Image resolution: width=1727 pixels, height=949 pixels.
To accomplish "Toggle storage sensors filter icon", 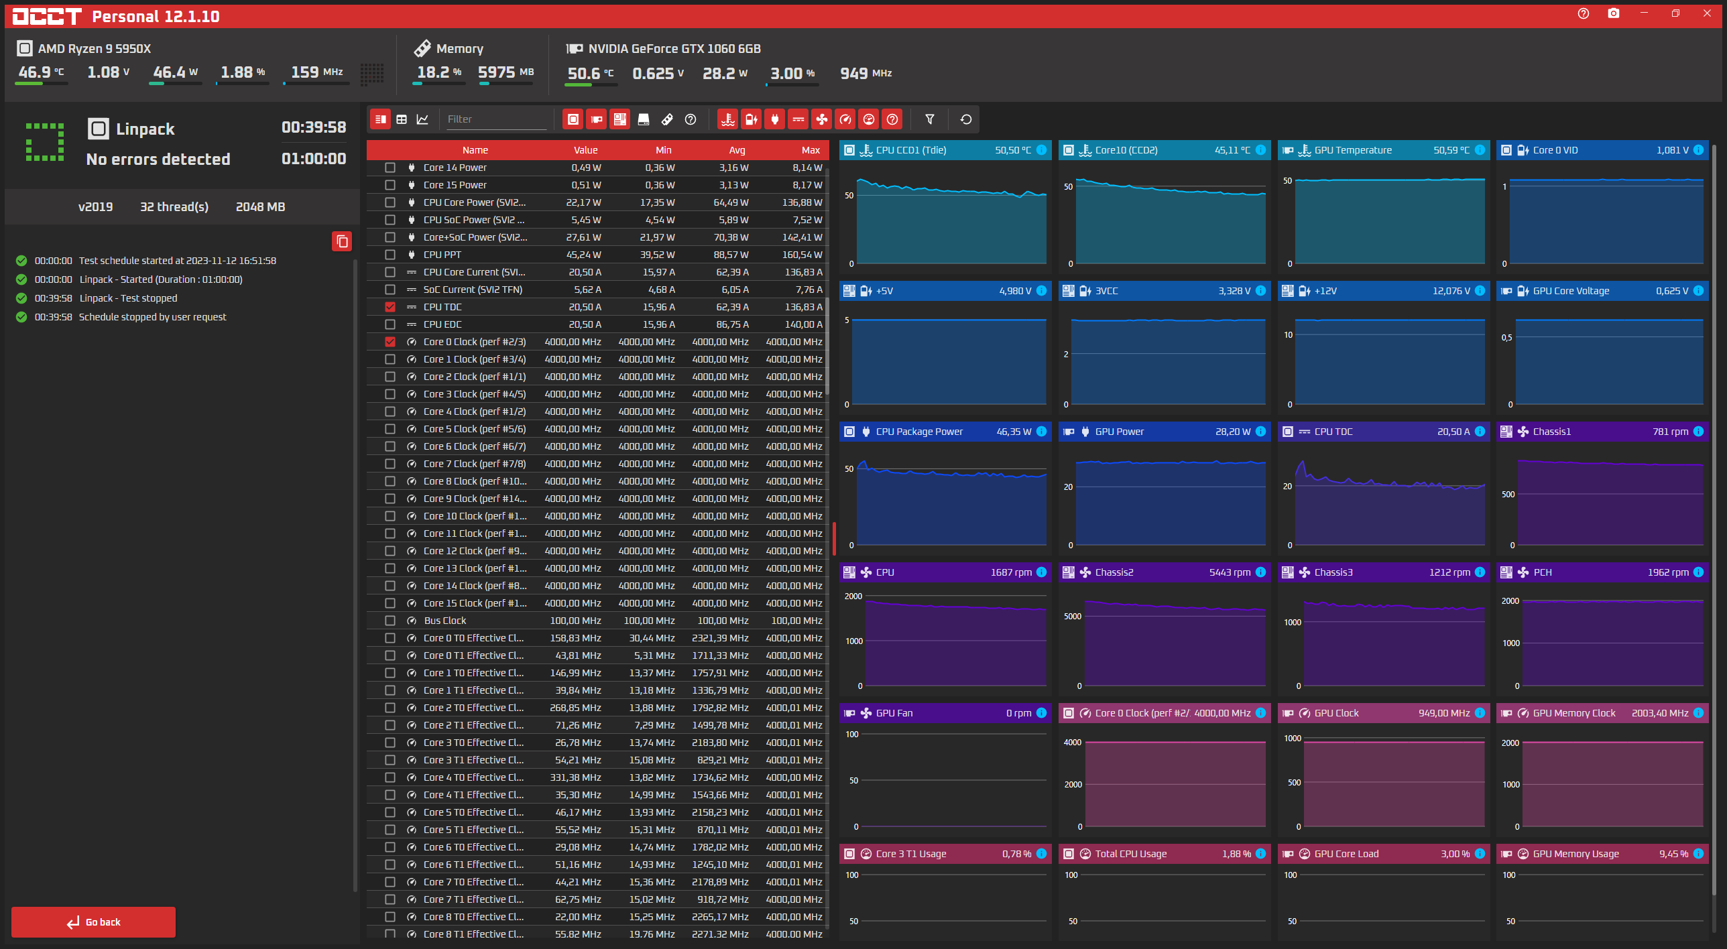I will 643,119.
